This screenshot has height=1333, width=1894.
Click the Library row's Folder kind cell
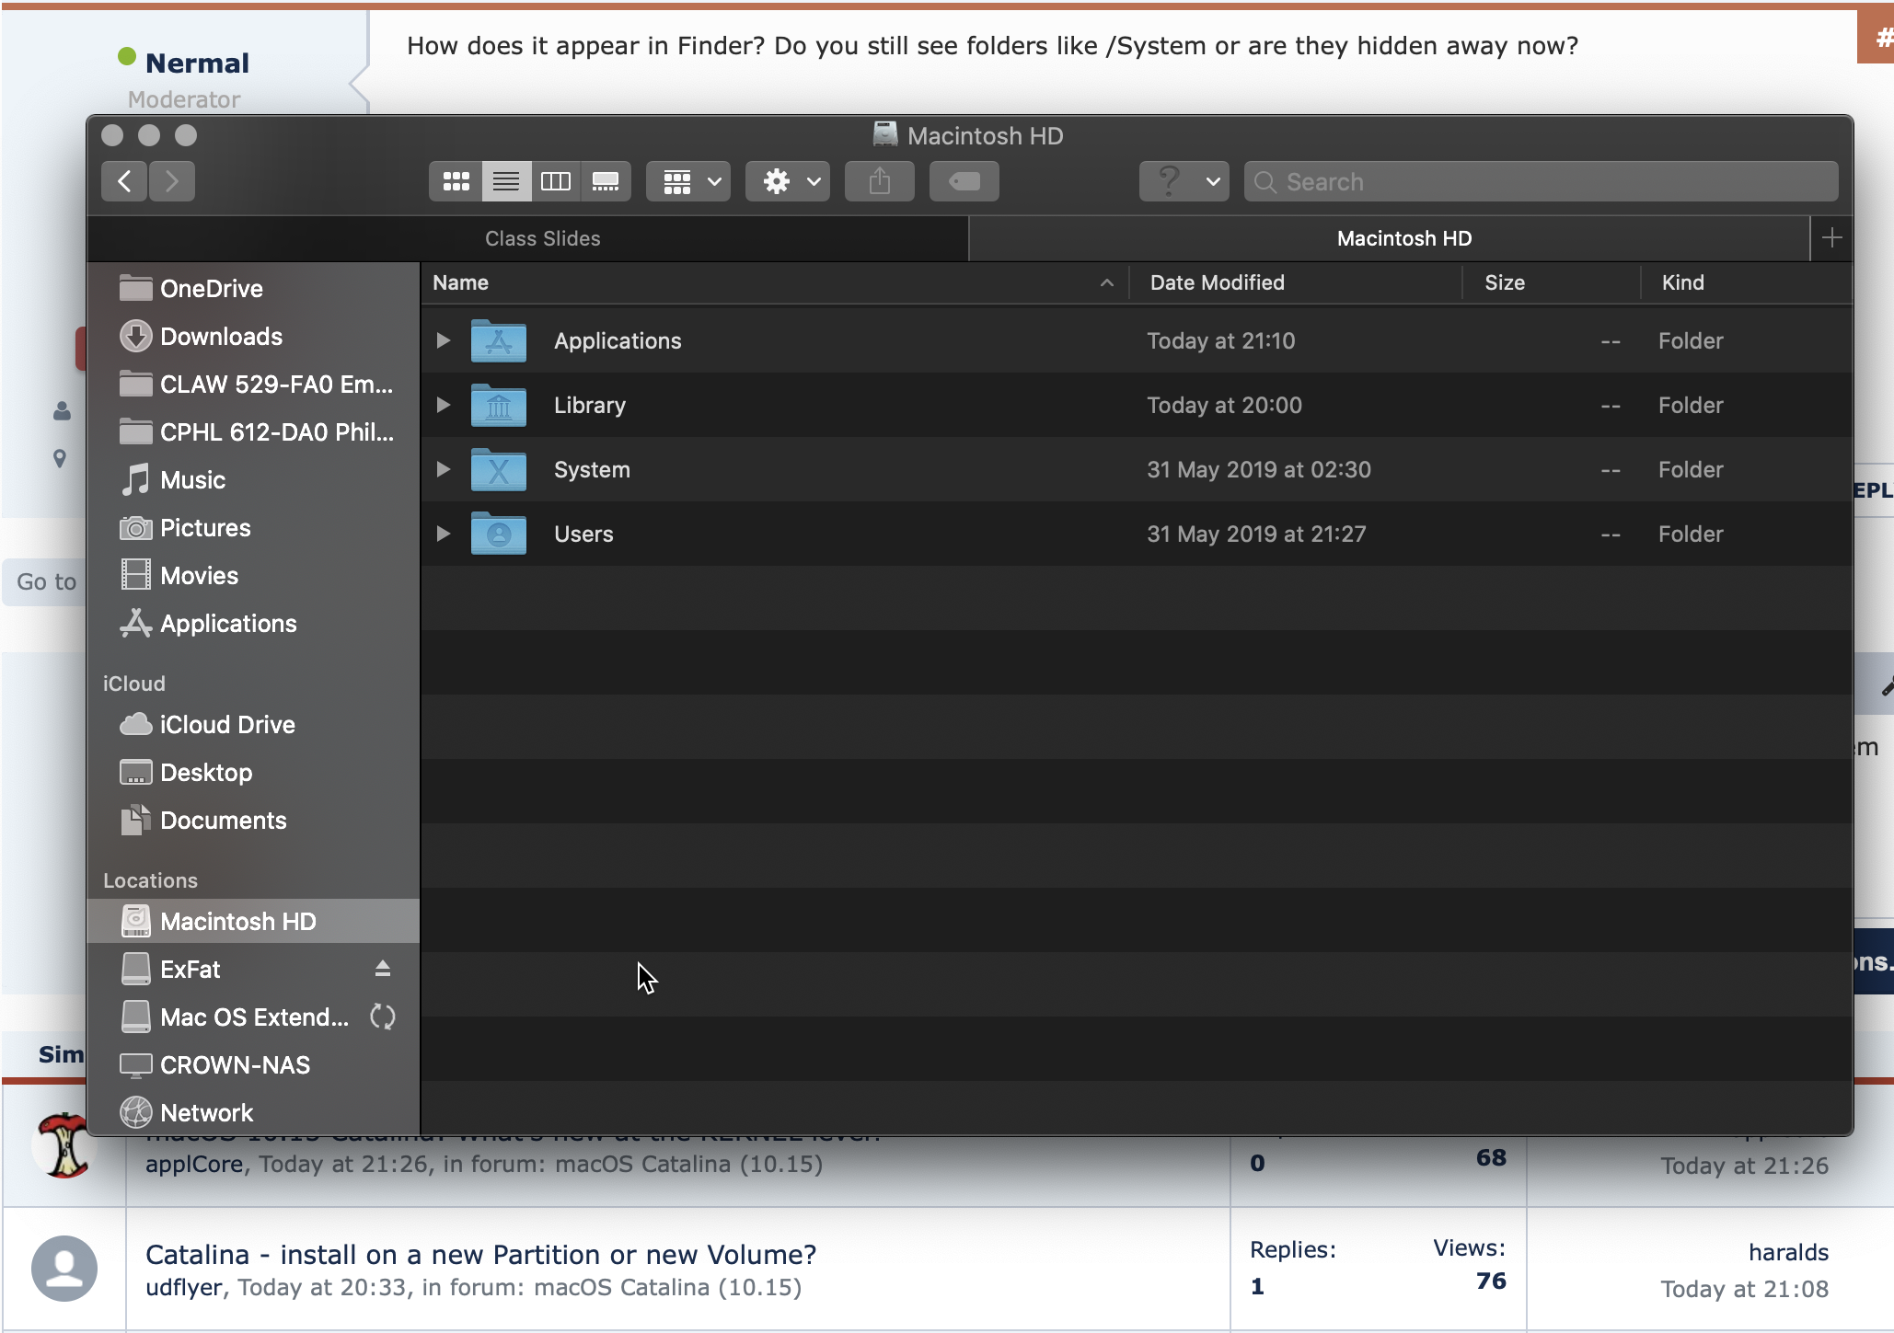click(x=1691, y=405)
